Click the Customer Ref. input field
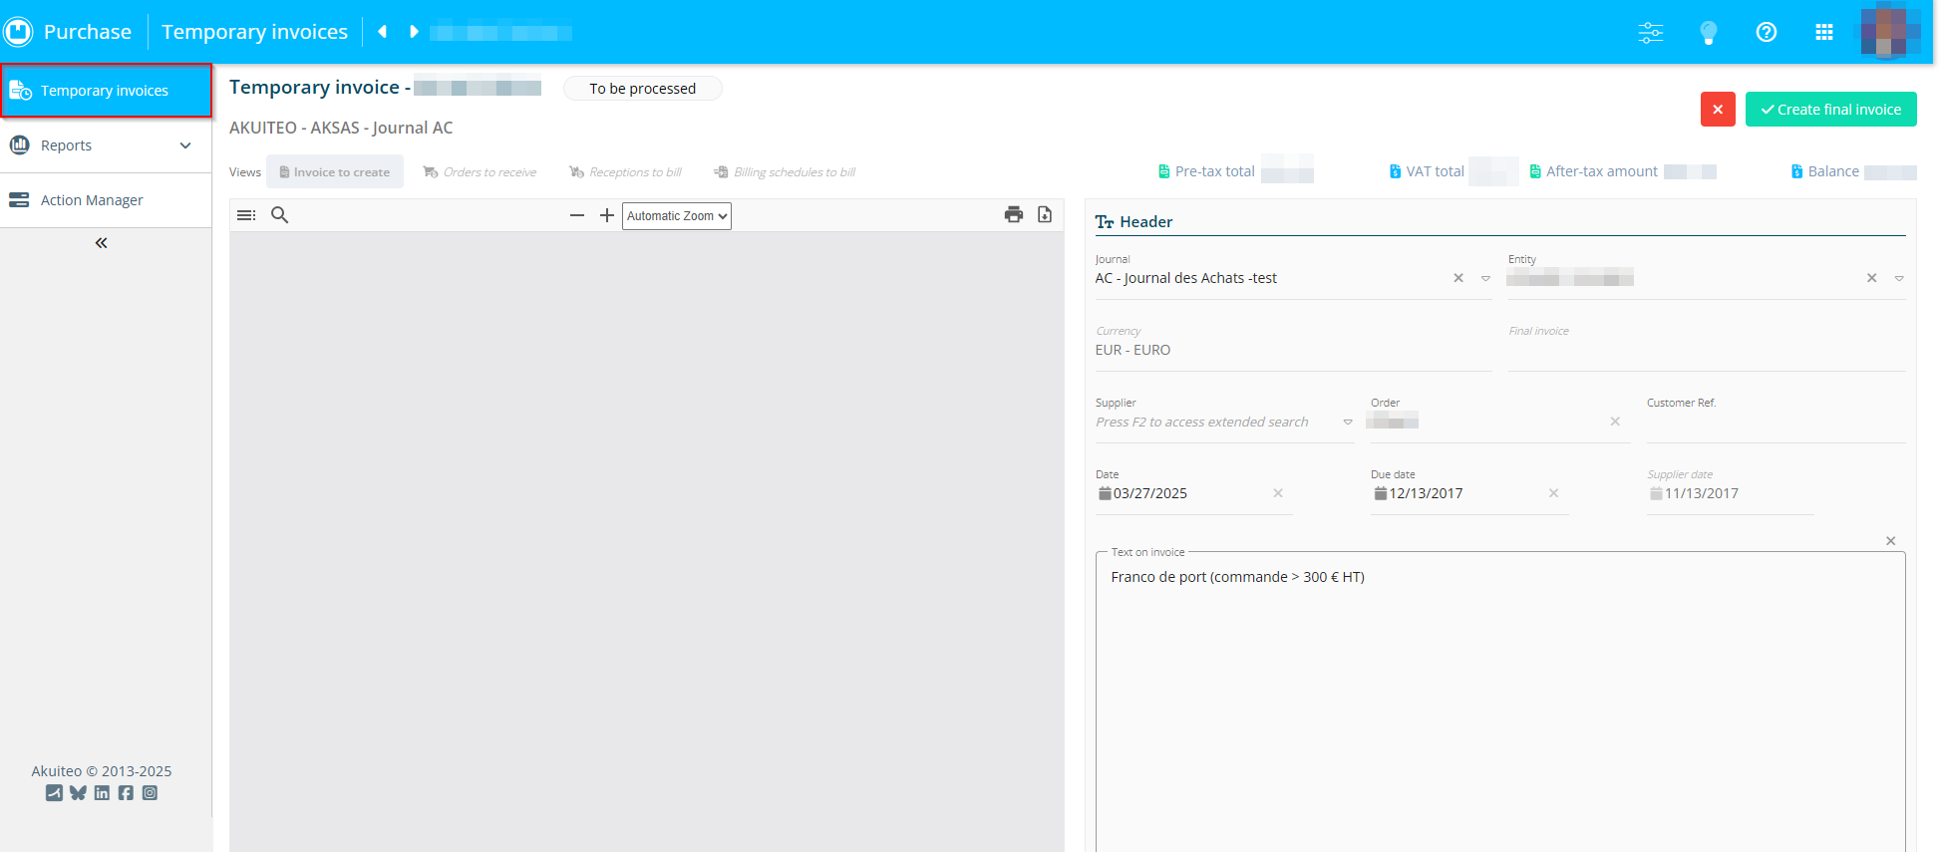 click(x=1775, y=425)
